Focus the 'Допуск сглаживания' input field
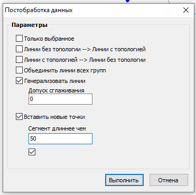 coord(60,99)
